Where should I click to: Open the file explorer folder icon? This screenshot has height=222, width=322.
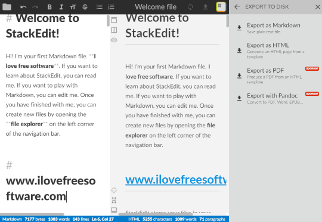point(7,7)
